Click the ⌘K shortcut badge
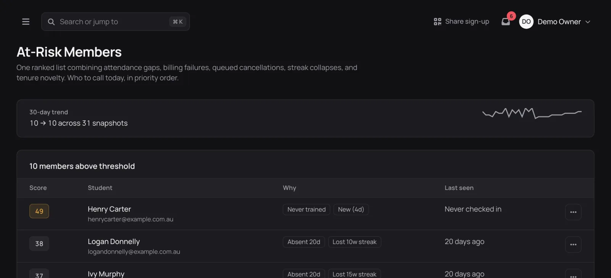The image size is (611, 278). [178, 22]
